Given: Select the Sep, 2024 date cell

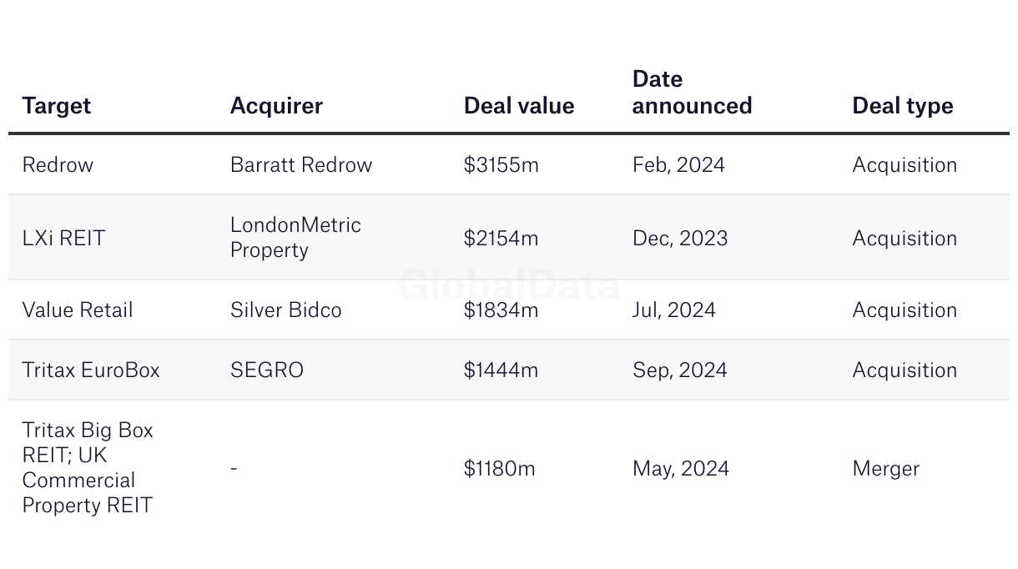Looking at the screenshot, I should 679,370.
